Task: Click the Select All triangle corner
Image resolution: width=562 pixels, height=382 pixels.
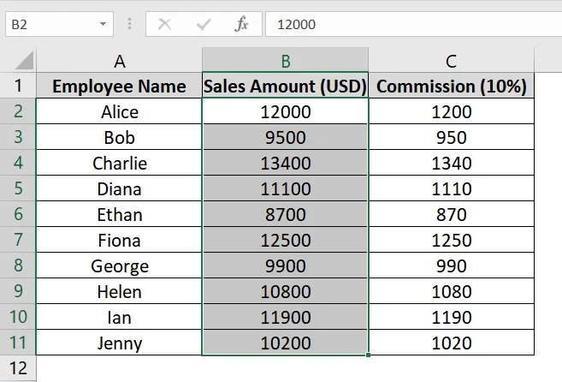Action: tap(24, 60)
